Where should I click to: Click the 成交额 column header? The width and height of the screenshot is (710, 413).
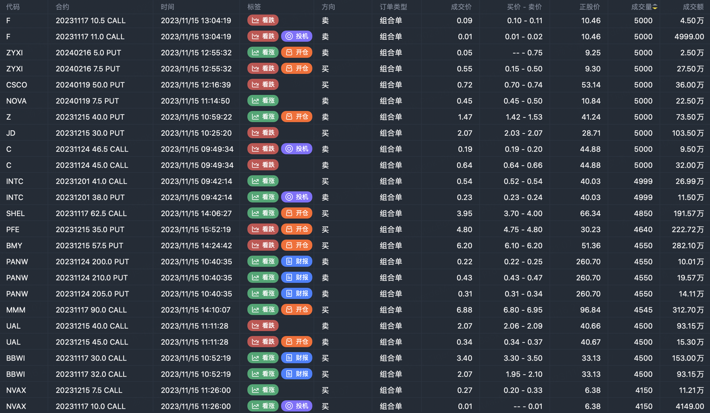(x=693, y=7)
